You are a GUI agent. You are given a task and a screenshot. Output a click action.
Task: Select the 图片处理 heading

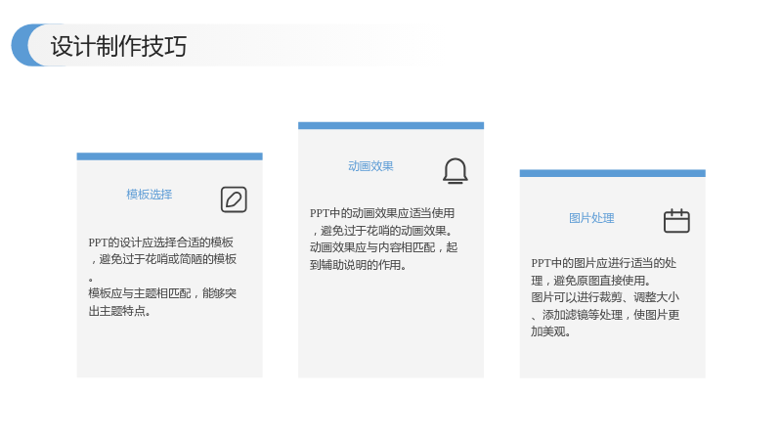592,218
